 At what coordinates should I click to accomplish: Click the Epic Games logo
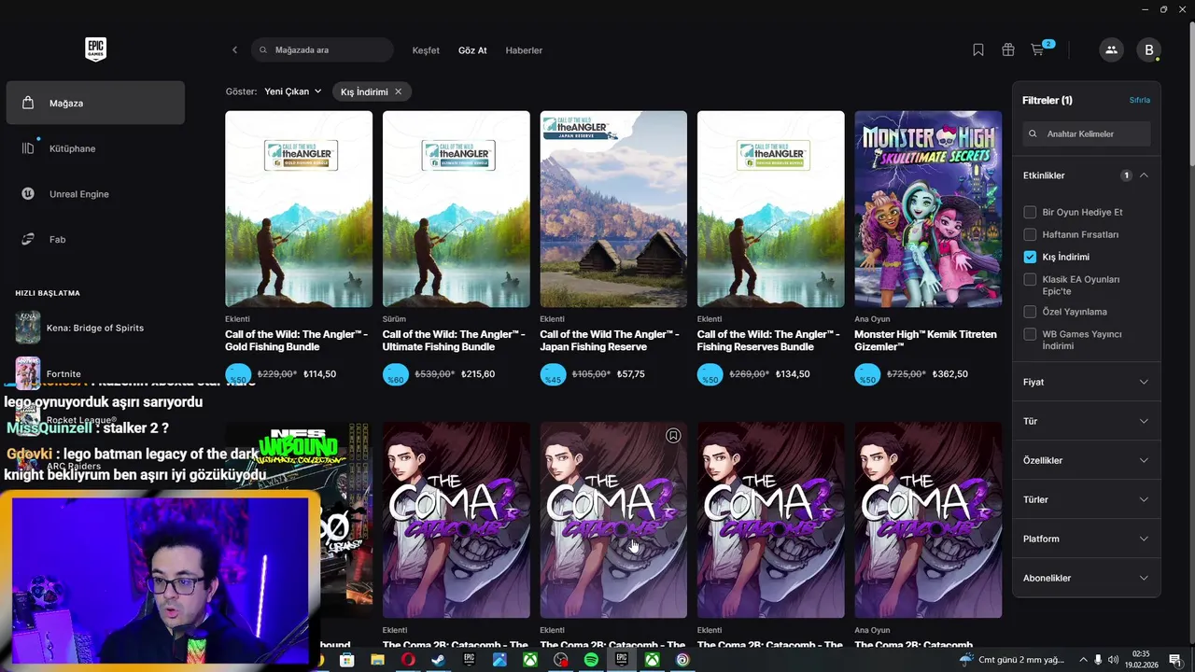pyautogui.click(x=95, y=49)
